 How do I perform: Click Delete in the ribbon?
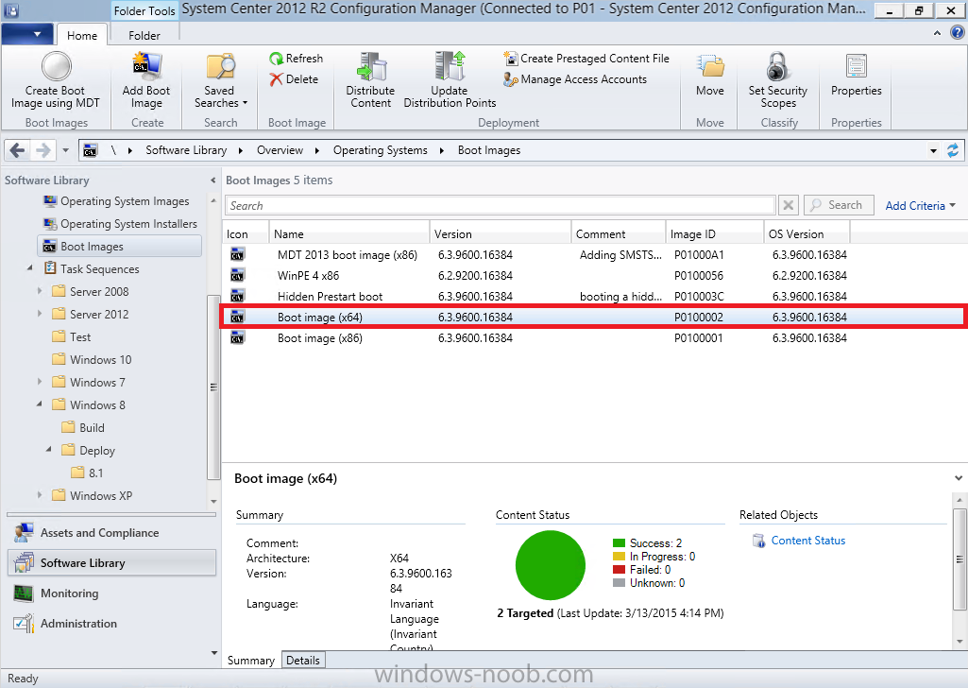pos(294,79)
